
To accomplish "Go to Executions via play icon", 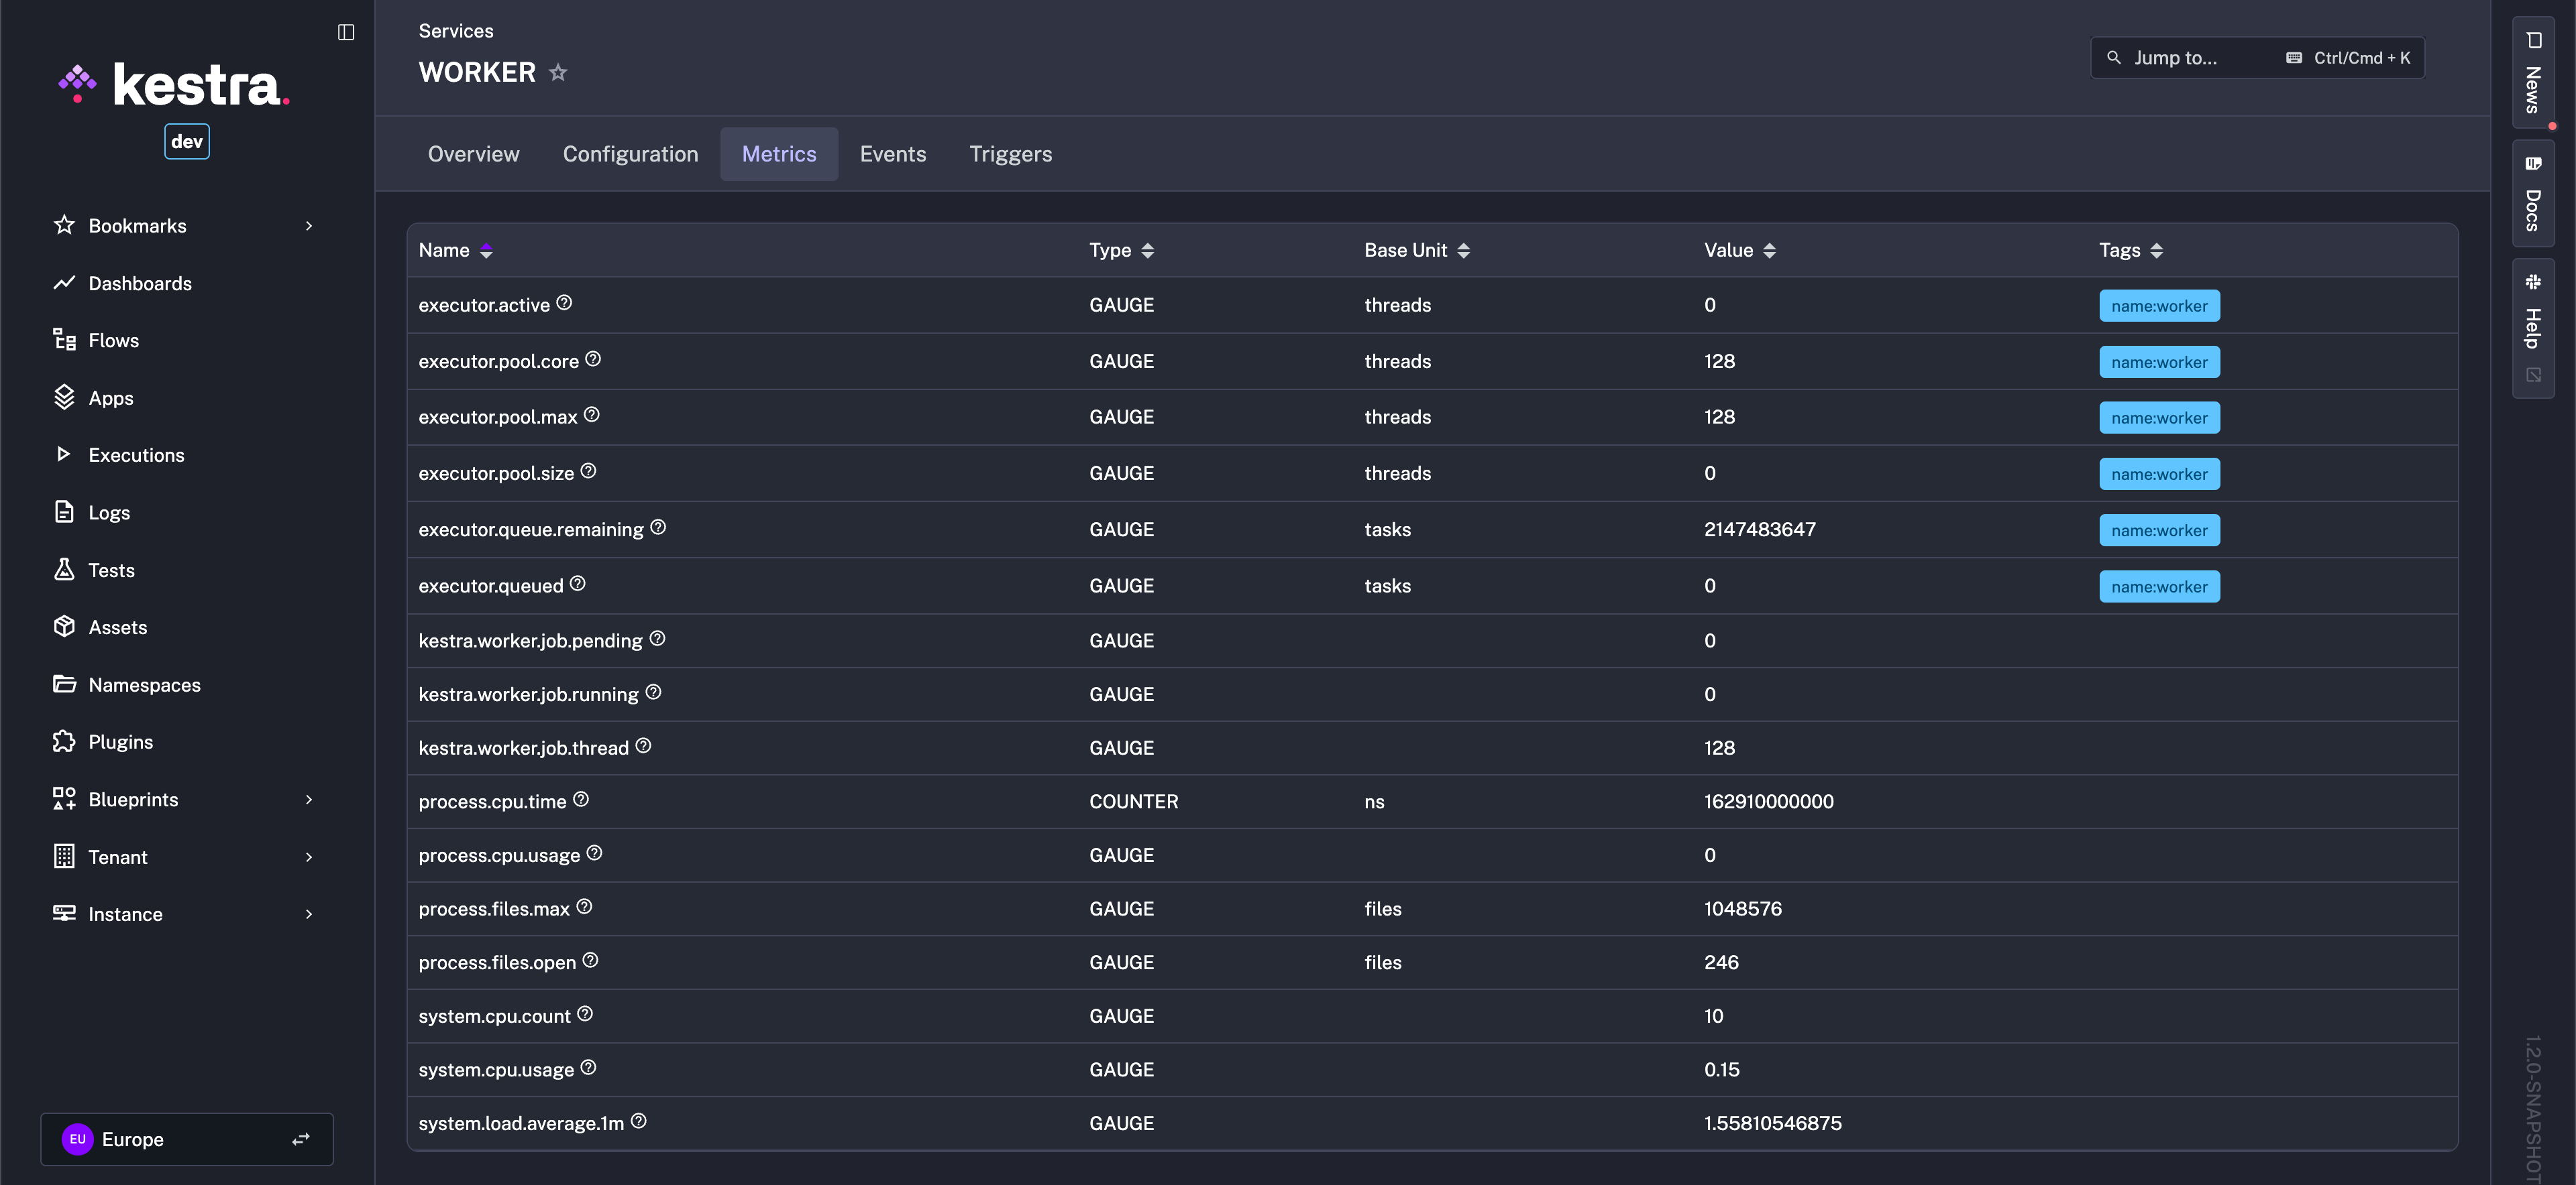I will pos(64,454).
